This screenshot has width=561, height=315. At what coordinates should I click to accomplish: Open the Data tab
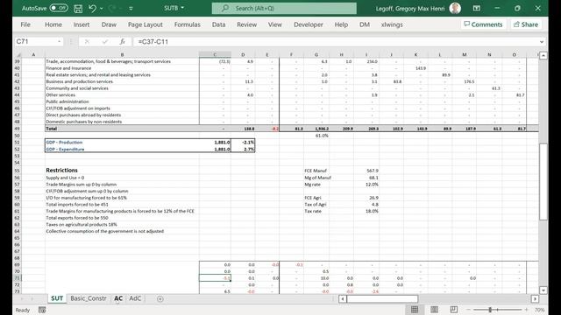point(218,24)
